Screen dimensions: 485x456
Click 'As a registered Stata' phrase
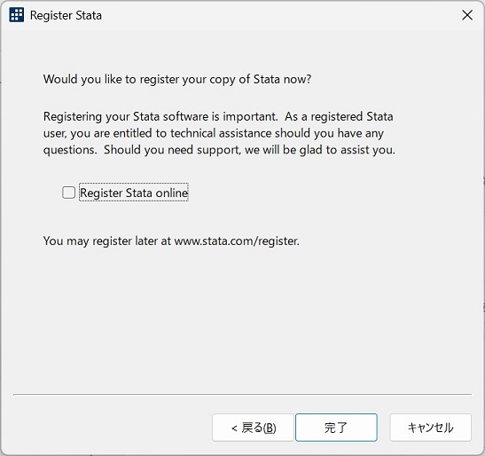(339, 117)
